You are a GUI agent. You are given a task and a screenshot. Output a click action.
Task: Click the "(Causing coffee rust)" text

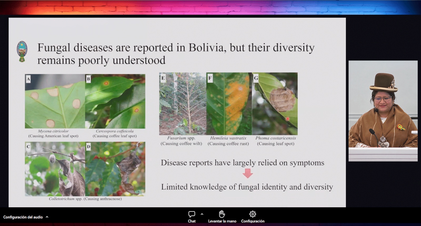coord(228,144)
